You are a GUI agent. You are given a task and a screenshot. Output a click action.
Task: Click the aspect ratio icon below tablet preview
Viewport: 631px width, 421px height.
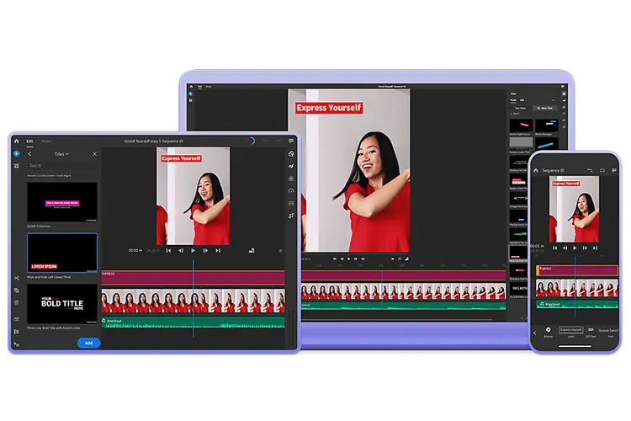click(252, 251)
